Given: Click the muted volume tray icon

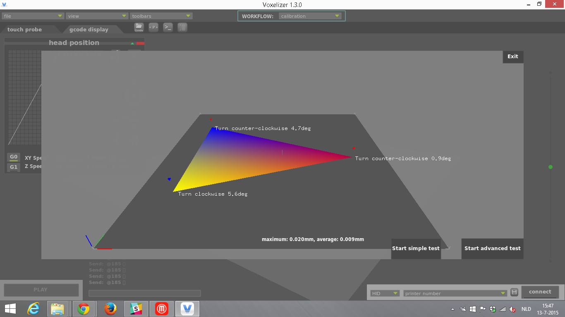Looking at the screenshot, I should pyautogui.click(x=512, y=309).
